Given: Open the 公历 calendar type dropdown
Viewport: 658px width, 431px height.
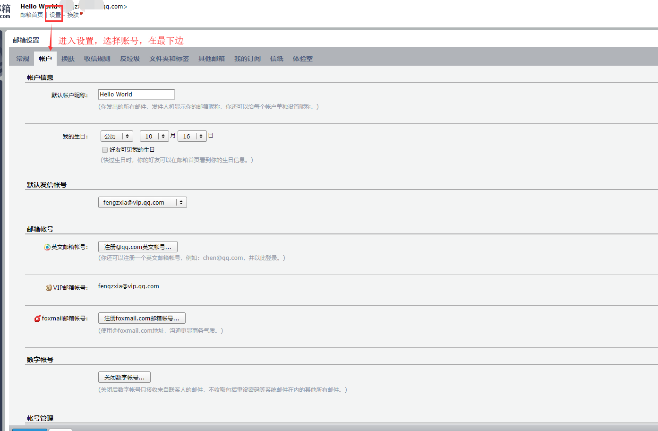Looking at the screenshot, I should point(117,136).
